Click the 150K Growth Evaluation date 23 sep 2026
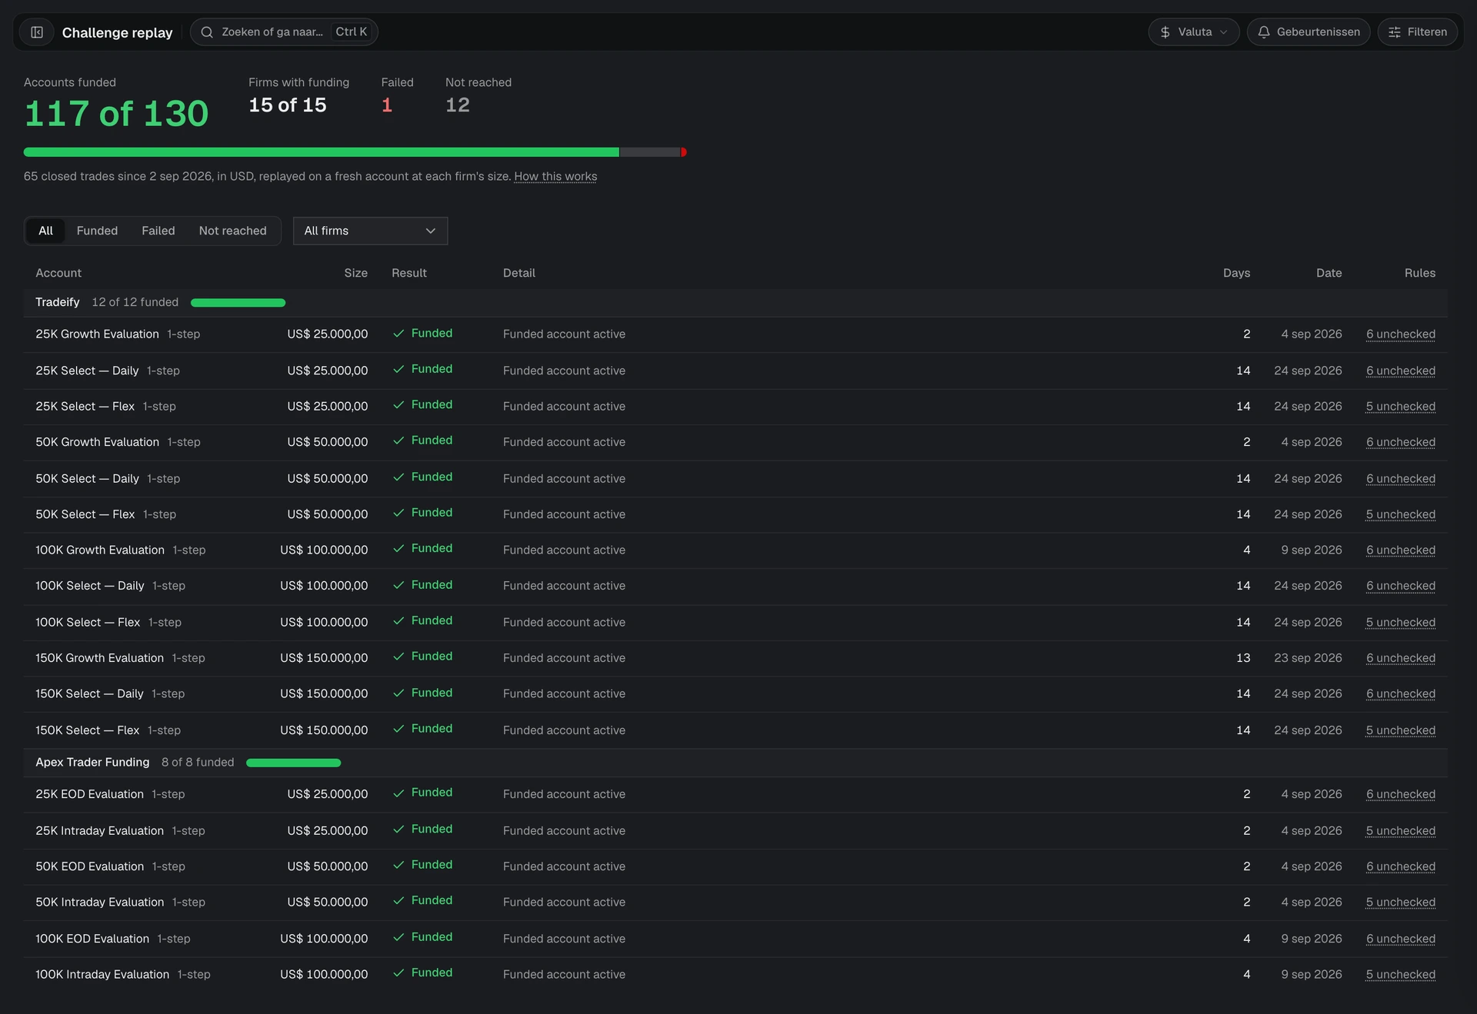 (1308, 658)
